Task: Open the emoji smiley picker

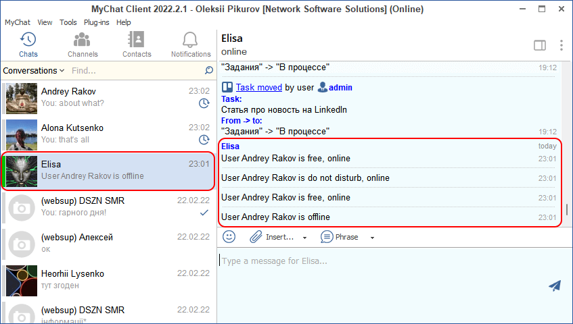Action: click(229, 237)
